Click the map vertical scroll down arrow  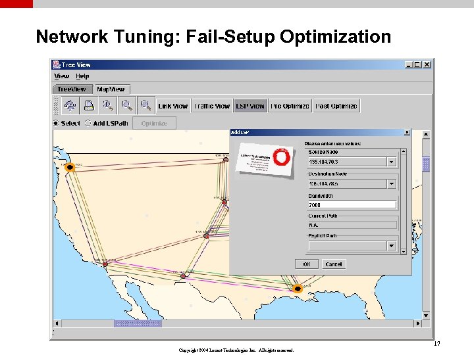pos(426,316)
